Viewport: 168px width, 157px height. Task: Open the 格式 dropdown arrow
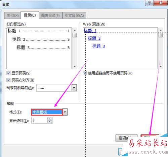[x=65, y=112]
